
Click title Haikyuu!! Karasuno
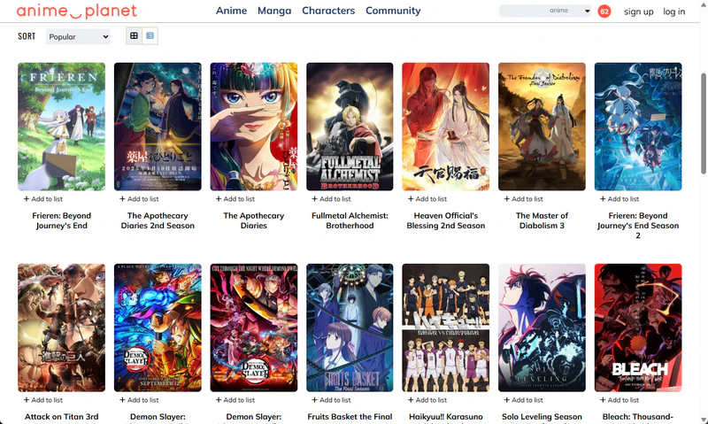pyautogui.click(x=446, y=417)
